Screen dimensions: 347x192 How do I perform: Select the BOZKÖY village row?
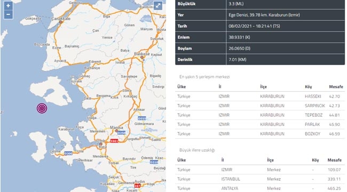click(260, 134)
